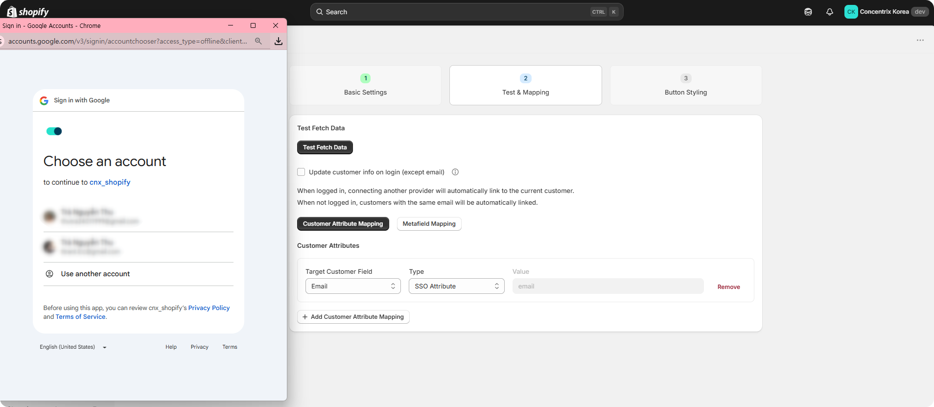Open the three-dot more actions menu
Viewport: 934px width, 407px height.
[x=920, y=40]
